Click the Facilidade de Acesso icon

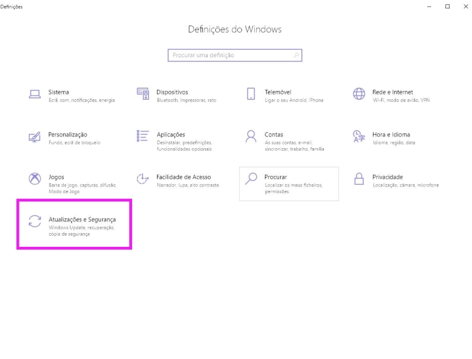pos(143,179)
